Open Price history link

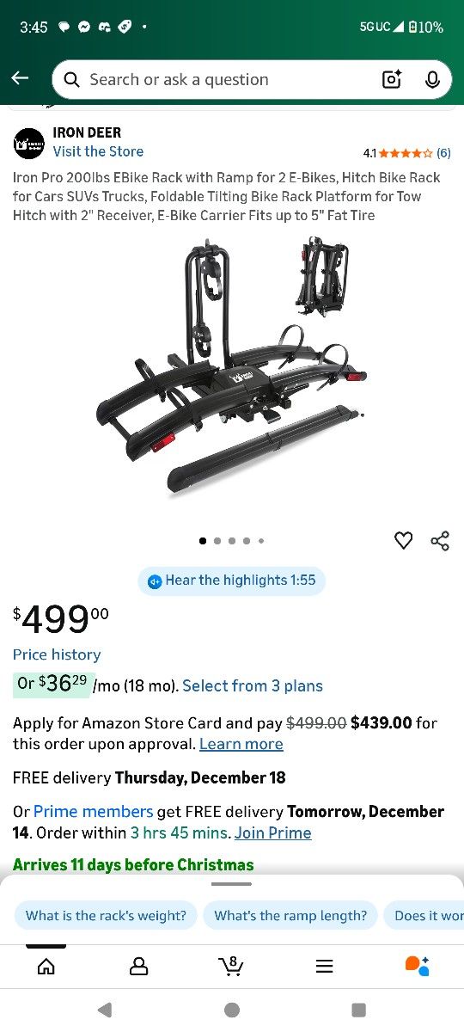click(57, 654)
